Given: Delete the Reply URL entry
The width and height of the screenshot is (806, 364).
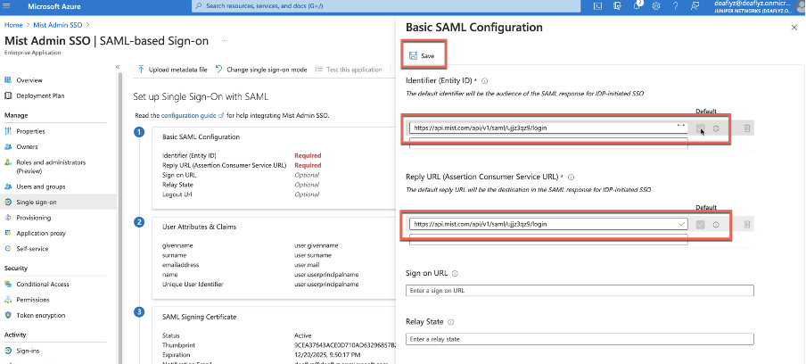Looking at the screenshot, I should [746, 224].
